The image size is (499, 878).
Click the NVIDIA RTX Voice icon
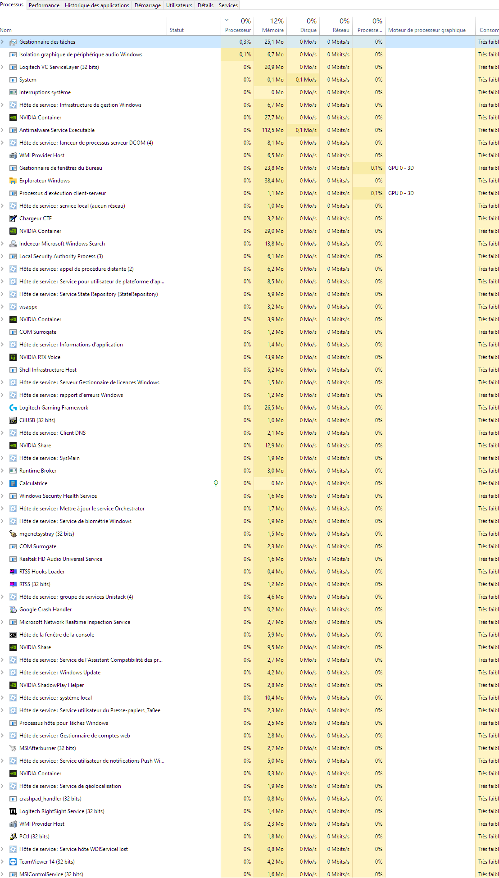pyautogui.click(x=13, y=357)
